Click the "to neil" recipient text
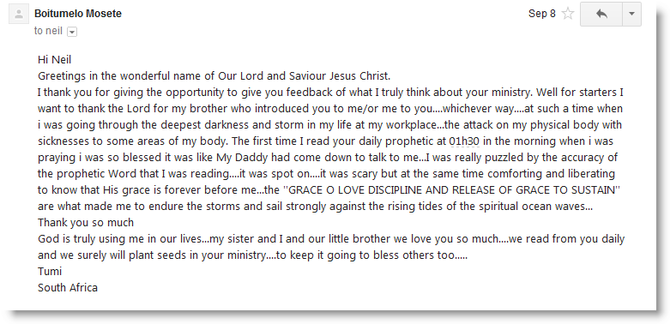This screenshot has height=324, width=670. tap(48, 31)
